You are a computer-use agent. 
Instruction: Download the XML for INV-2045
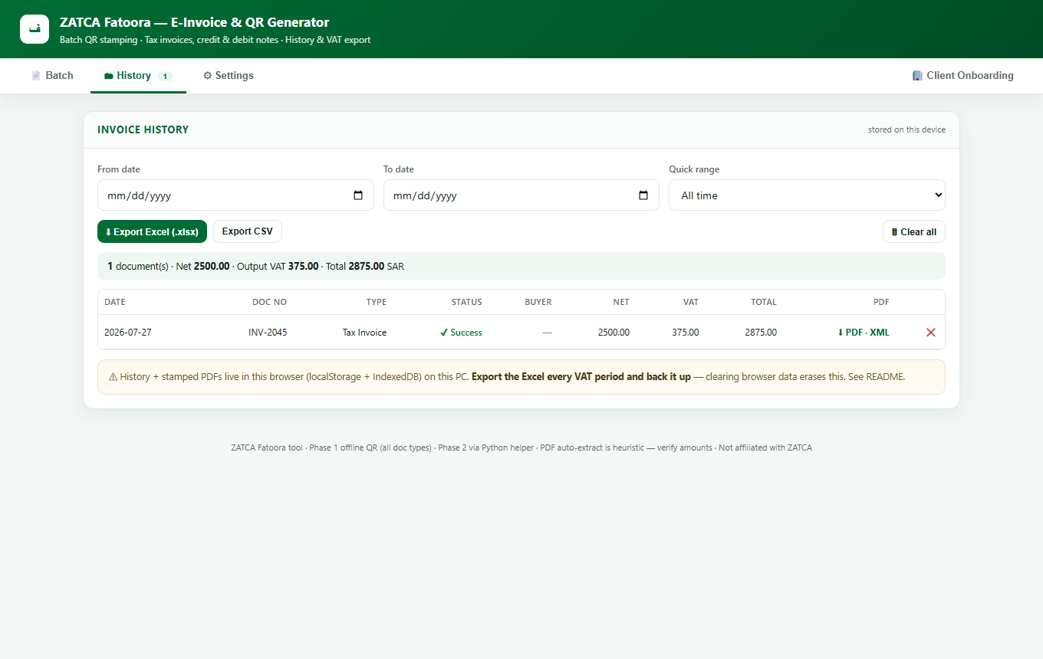pos(880,333)
